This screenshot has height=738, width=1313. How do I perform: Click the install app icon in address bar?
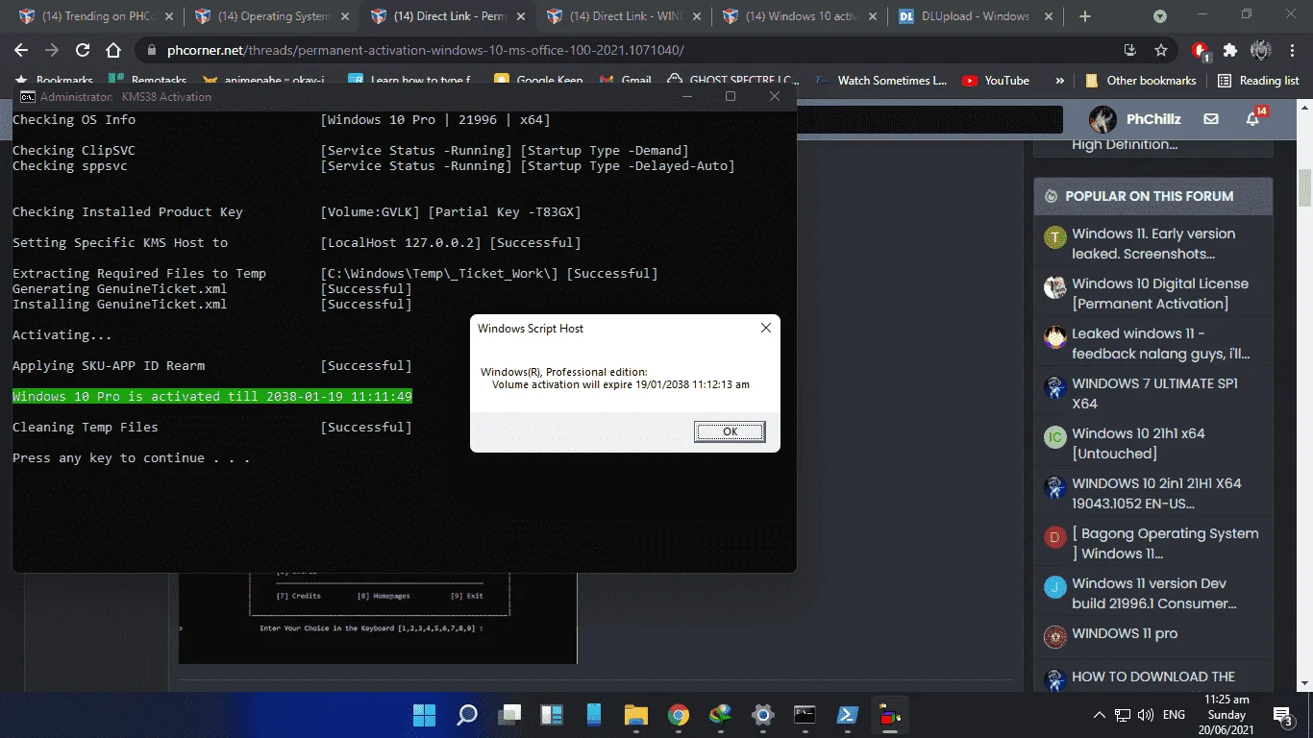[x=1130, y=50]
